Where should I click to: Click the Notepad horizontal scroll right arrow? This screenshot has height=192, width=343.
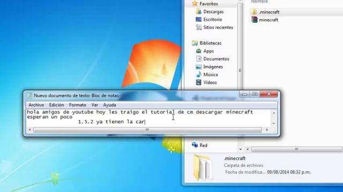click(x=267, y=130)
